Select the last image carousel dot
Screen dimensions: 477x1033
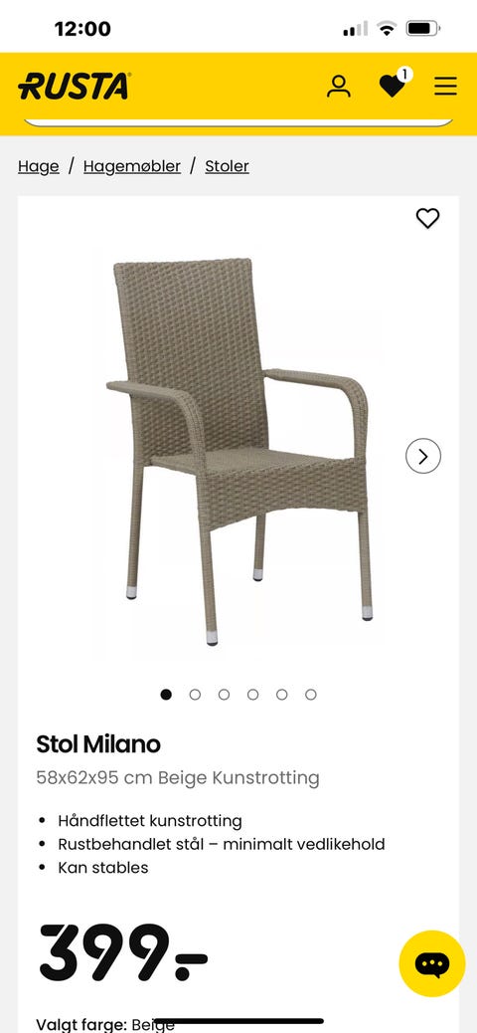310,695
